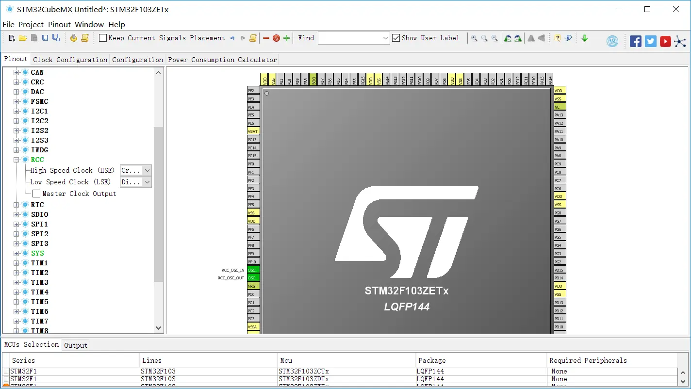Open the Help menu
The width and height of the screenshot is (691, 389).
point(116,24)
